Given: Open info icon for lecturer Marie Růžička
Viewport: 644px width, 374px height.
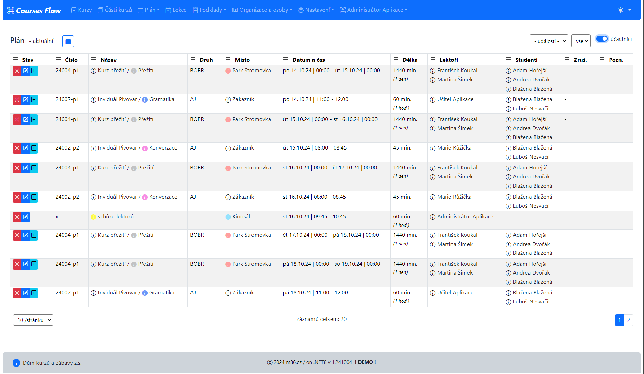Looking at the screenshot, I should [433, 148].
